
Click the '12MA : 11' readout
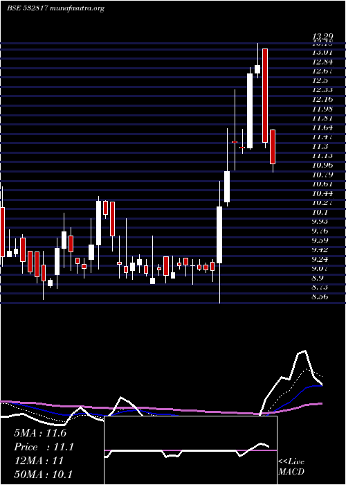pos(39,461)
